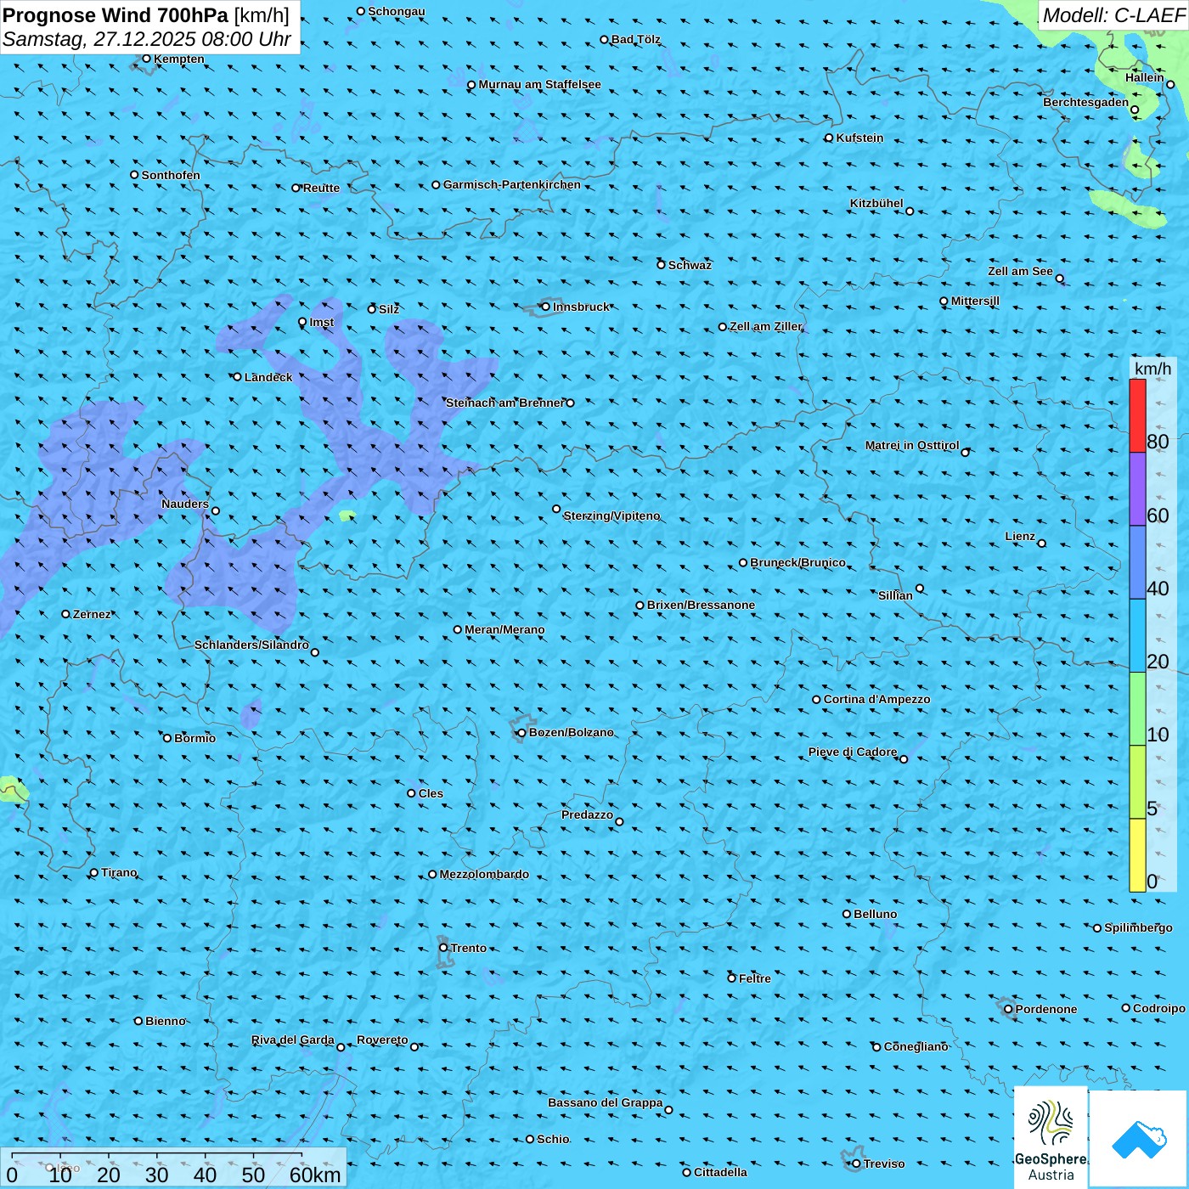Click the 'Rovereto' label

pyautogui.click(x=382, y=1040)
